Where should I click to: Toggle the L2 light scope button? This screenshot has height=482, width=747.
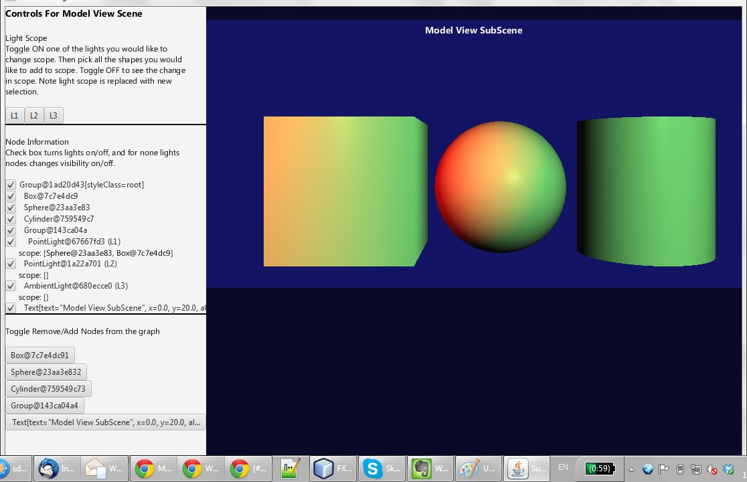(34, 116)
